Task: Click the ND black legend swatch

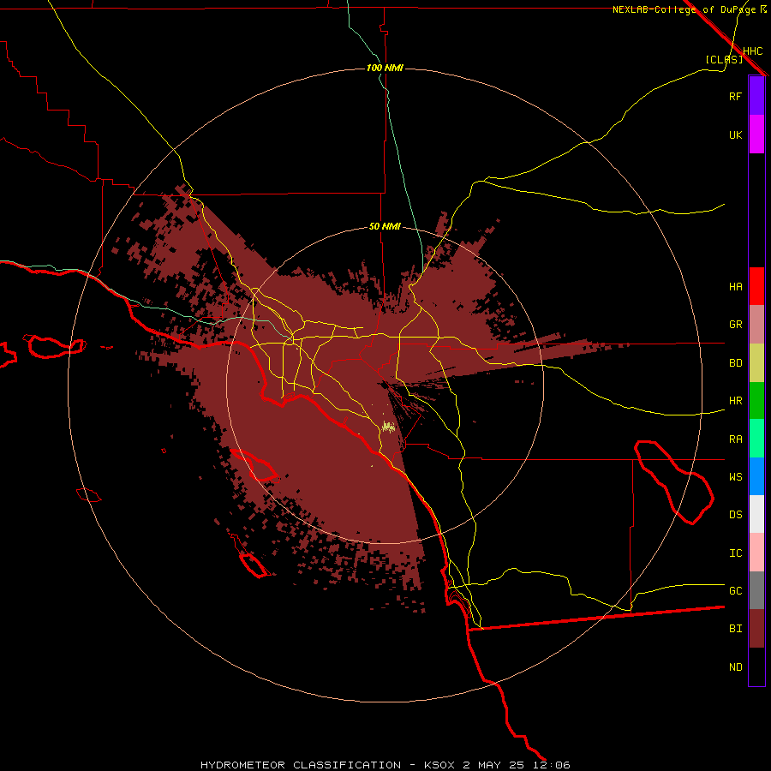Action: click(x=756, y=666)
